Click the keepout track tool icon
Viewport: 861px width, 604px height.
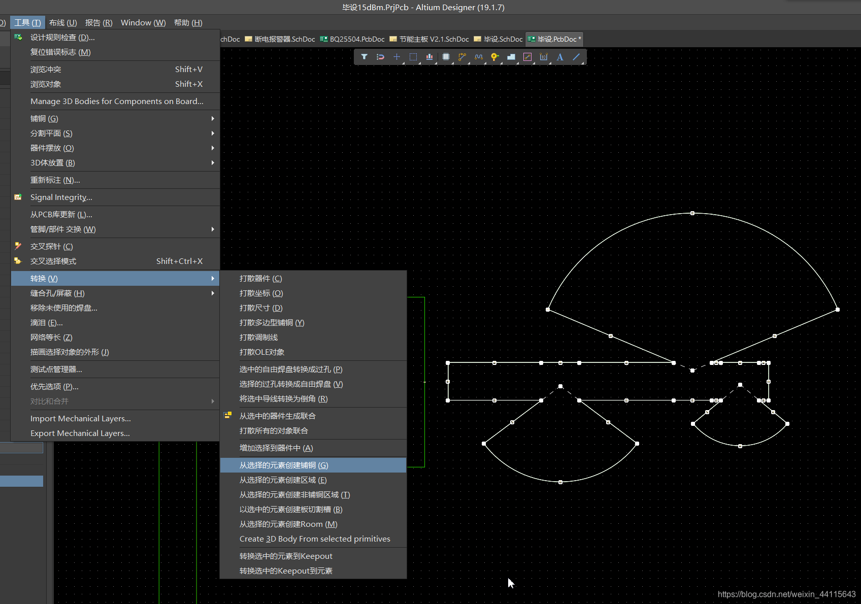tap(527, 57)
